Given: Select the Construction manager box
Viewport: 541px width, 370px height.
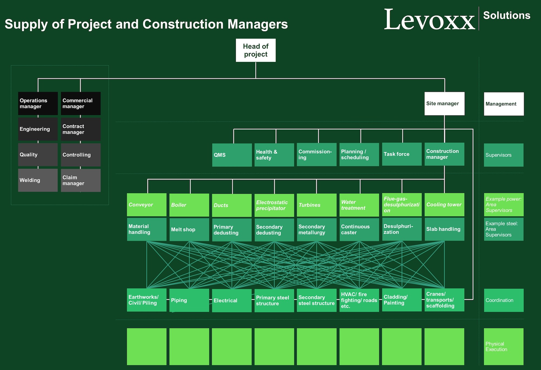Looking at the screenshot, I should coord(444,154).
